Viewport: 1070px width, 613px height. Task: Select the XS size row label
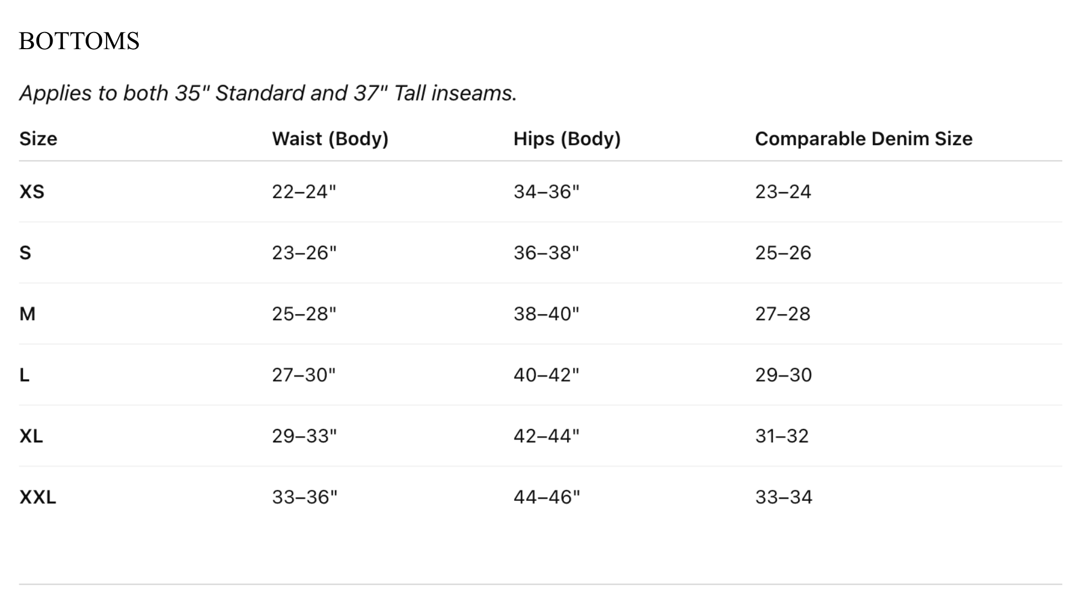(x=32, y=192)
